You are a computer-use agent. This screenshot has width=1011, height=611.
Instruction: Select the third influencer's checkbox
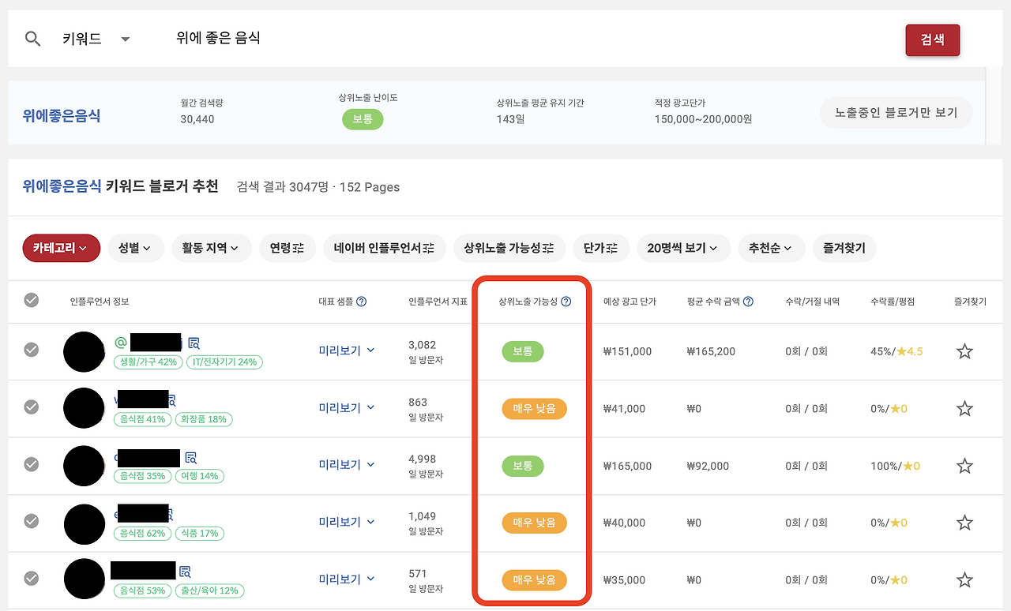pyautogui.click(x=31, y=466)
